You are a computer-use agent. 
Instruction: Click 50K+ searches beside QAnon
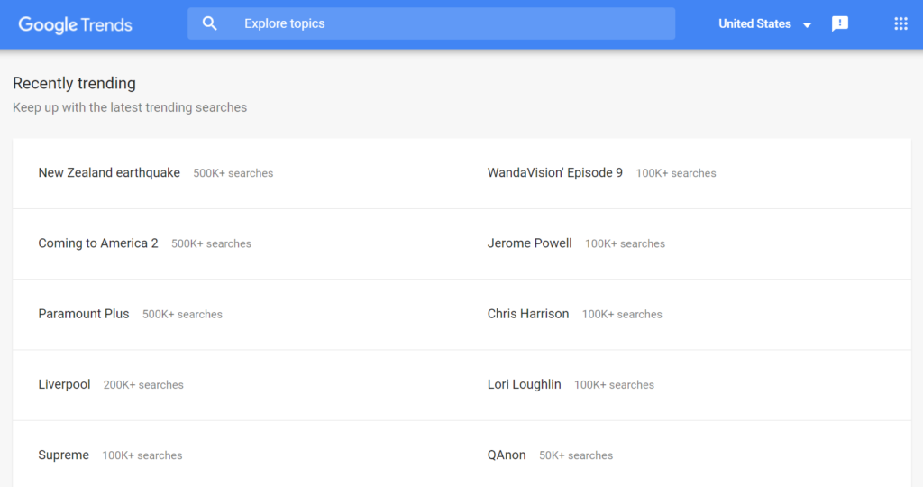(x=576, y=455)
